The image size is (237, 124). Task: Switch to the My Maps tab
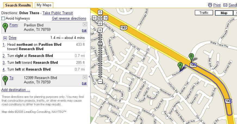[x=44, y=5]
